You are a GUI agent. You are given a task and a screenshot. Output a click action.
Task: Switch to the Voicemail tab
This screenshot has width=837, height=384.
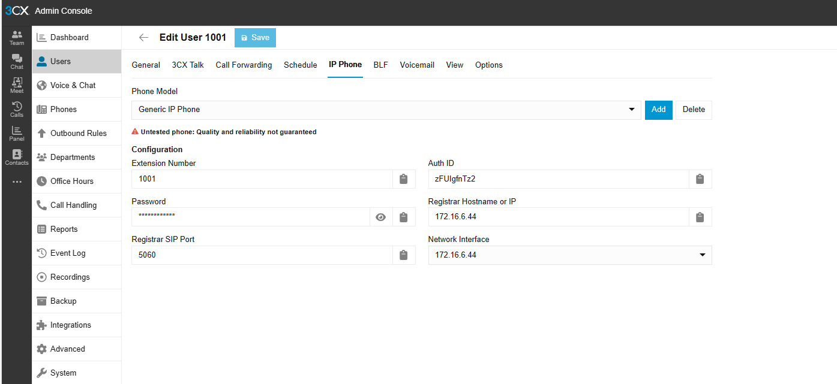[417, 65]
